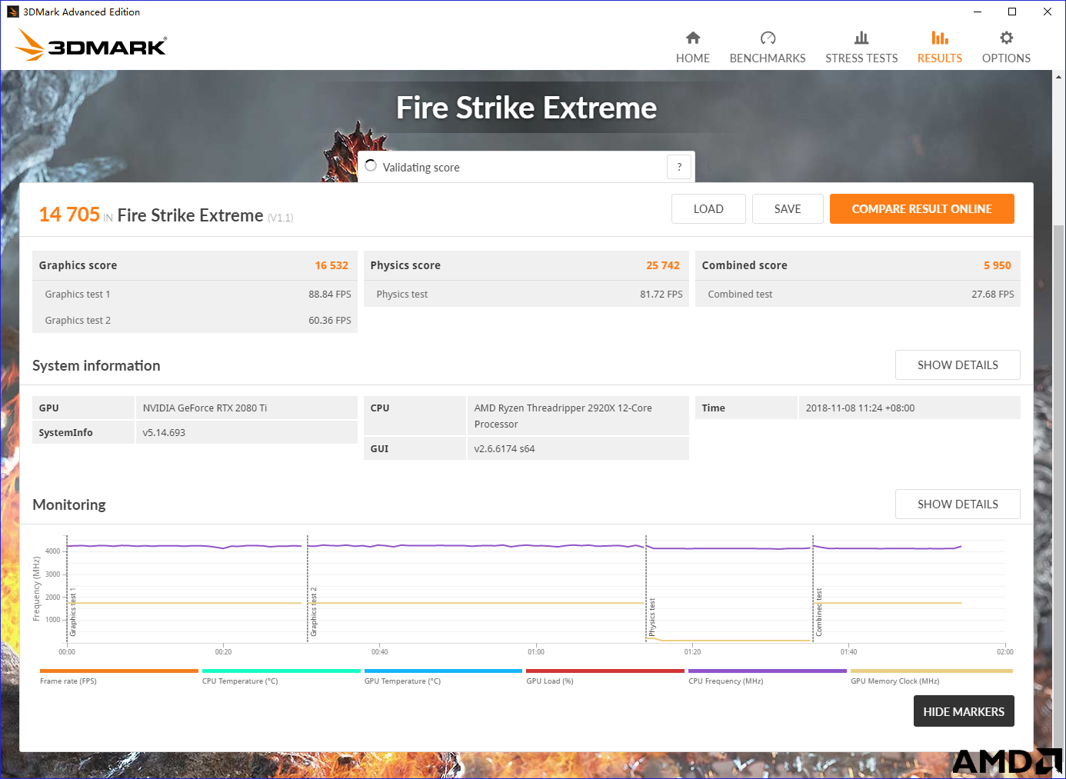Click the NVIDIA GeForce RTX 2080 Ti text
Image resolution: width=1066 pixels, height=779 pixels.
coord(205,408)
